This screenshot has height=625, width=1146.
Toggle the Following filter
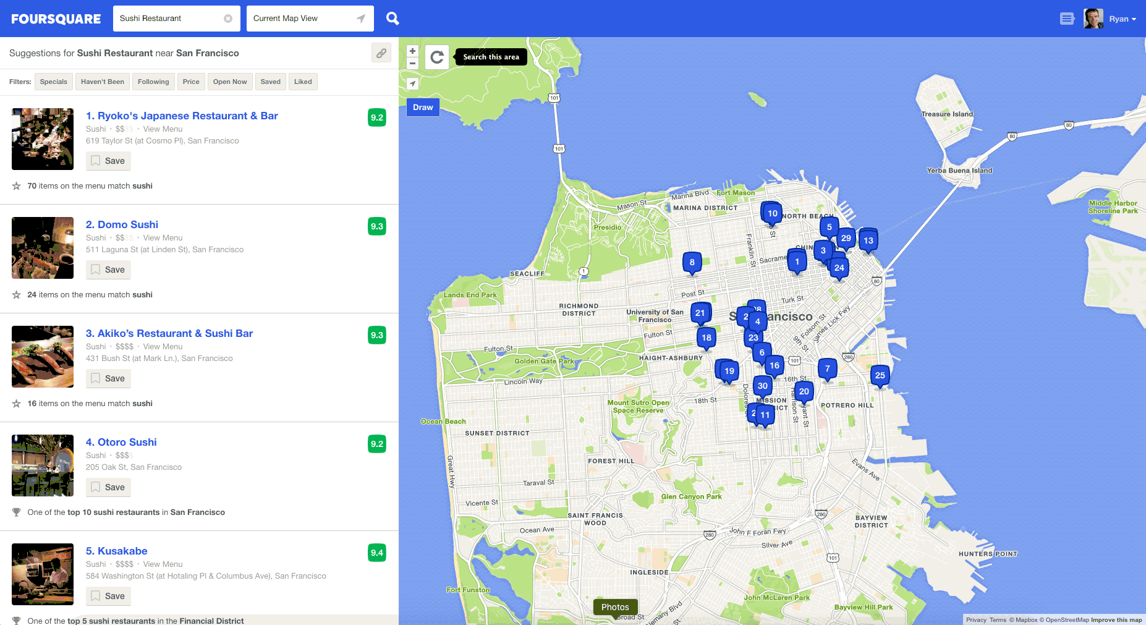point(153,82)
